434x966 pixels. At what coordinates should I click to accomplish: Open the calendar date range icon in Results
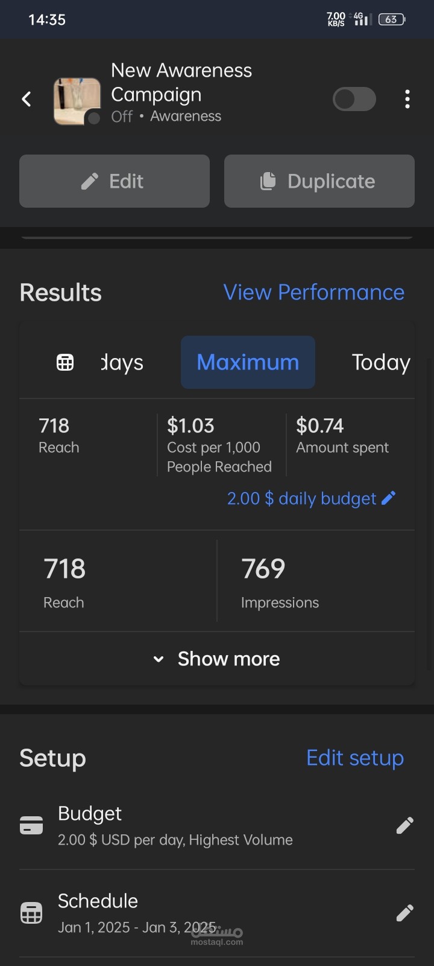point(65,362)
